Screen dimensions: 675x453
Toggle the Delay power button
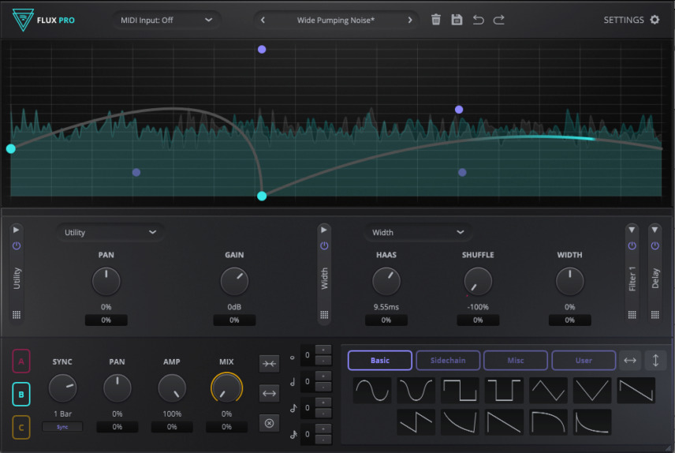point(654,245)
